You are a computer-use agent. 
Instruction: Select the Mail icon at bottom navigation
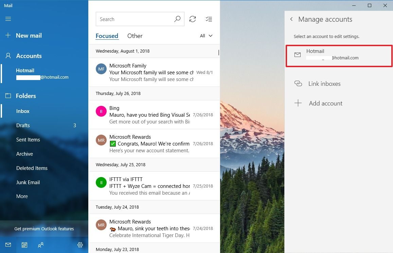click(x=8, y=245)
